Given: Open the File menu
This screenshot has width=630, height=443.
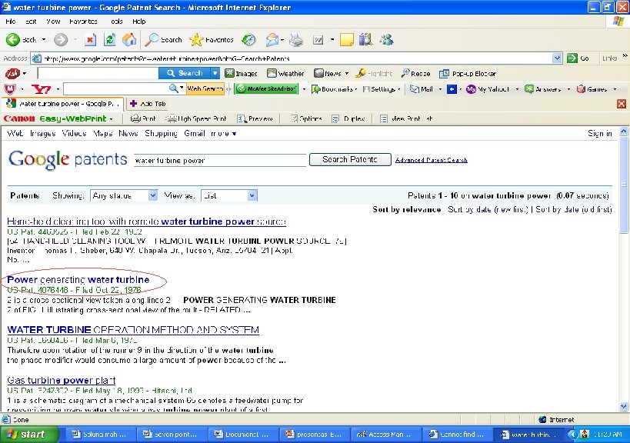Looking at the screenshot, I should (11, 22).
